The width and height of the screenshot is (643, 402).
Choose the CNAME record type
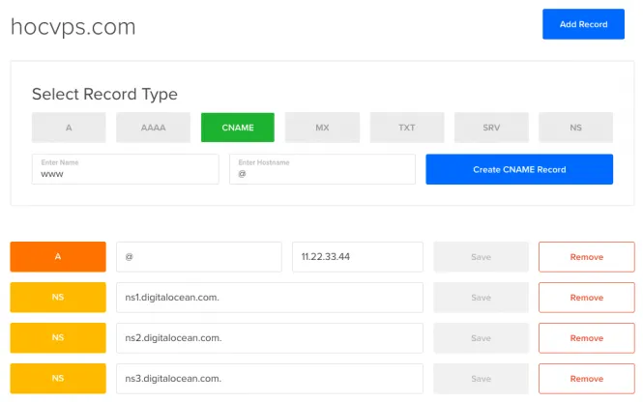point(238,128)
